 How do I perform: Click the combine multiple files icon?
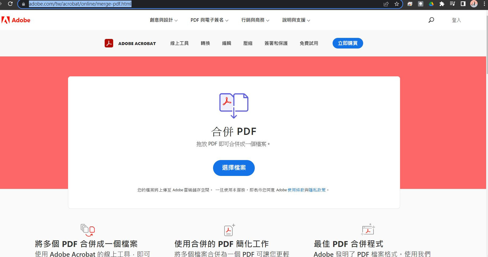tap(88, 230)
